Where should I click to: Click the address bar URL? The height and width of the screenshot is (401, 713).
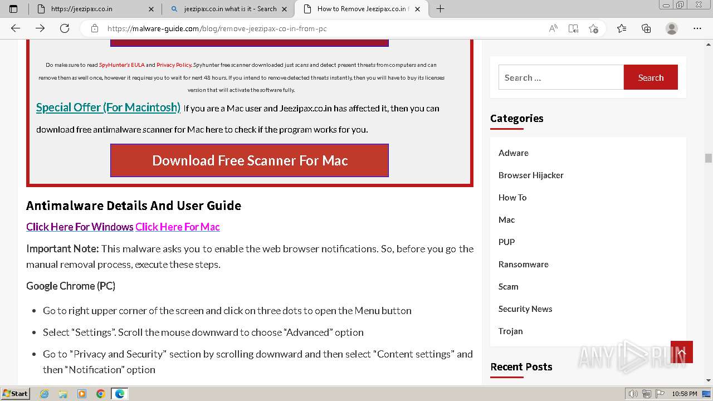coord(217,28)
